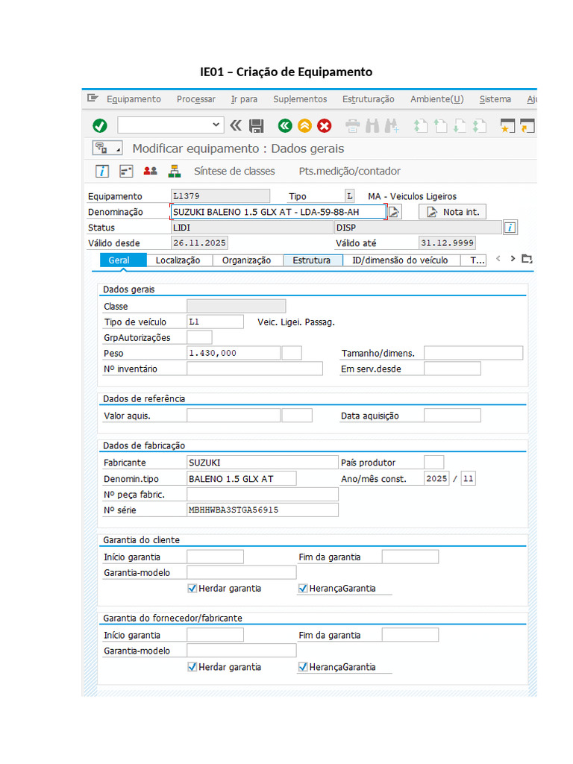Click the long text icon beside Denominação
Image resolution: width=573 pixels, height=764 pixels.
tap(395, 212)
